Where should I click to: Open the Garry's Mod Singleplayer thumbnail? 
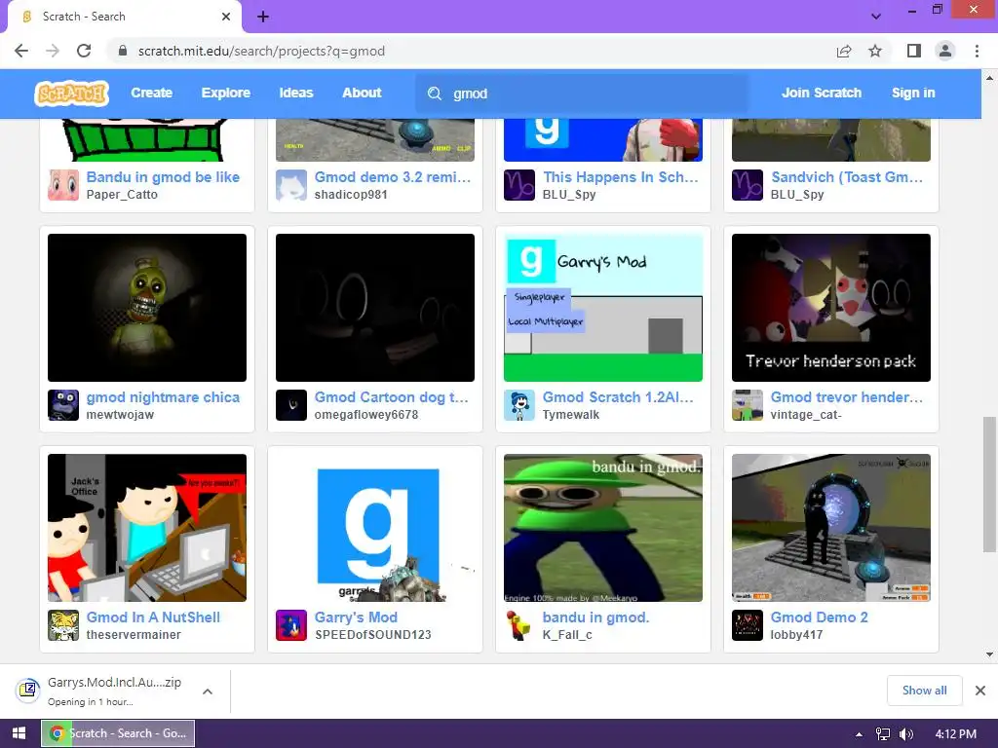pyautogui.click(x=603, y=308)
